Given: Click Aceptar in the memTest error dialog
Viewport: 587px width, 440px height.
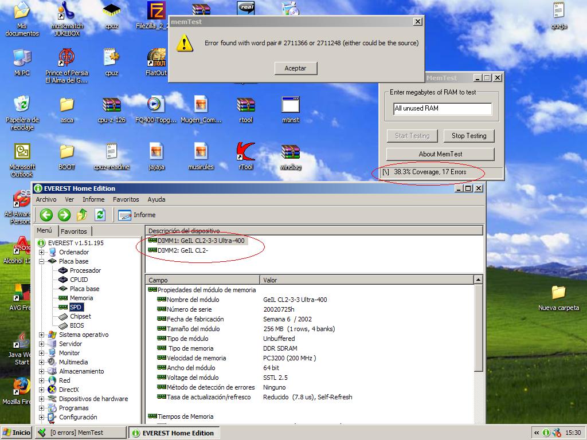Looking at the screenshot, I should click(x=295, y=68).
